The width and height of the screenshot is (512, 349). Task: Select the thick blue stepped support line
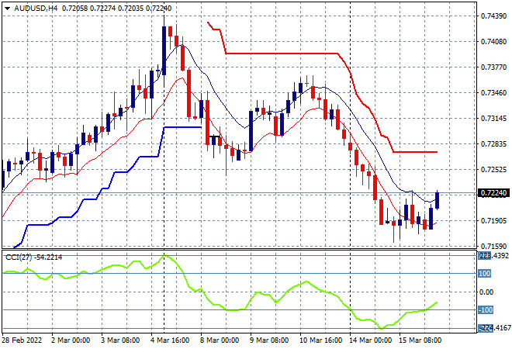click(182, 127)
